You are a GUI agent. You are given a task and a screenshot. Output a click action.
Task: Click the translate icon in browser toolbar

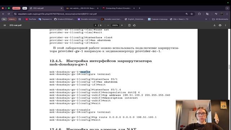tap(208, 14)
